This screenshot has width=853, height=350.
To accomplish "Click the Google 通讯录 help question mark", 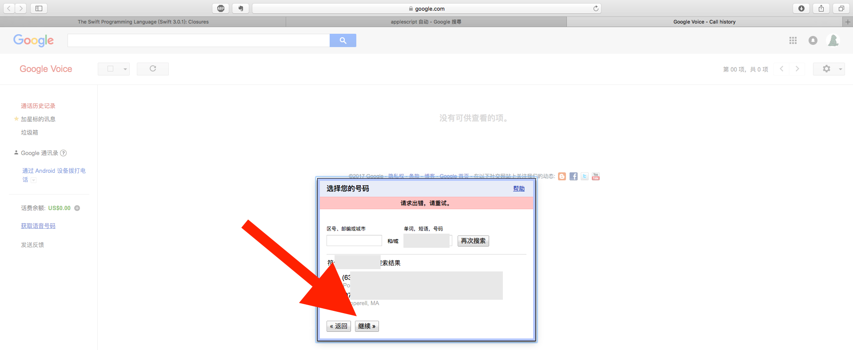I will click(64, 153).
